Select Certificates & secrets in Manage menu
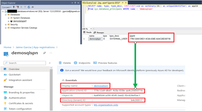 [21, 103]
